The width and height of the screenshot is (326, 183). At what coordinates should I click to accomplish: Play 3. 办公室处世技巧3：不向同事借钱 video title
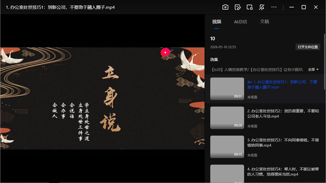[283, 142]
